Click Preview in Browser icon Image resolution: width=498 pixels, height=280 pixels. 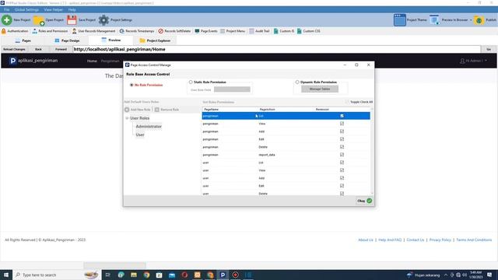434,20
